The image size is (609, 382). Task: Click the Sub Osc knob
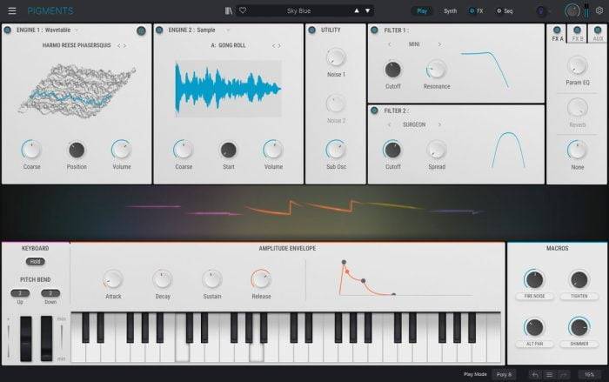[x=336, y=150]
